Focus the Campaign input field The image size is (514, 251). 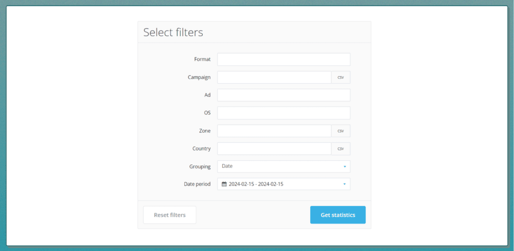pos(274,78)
